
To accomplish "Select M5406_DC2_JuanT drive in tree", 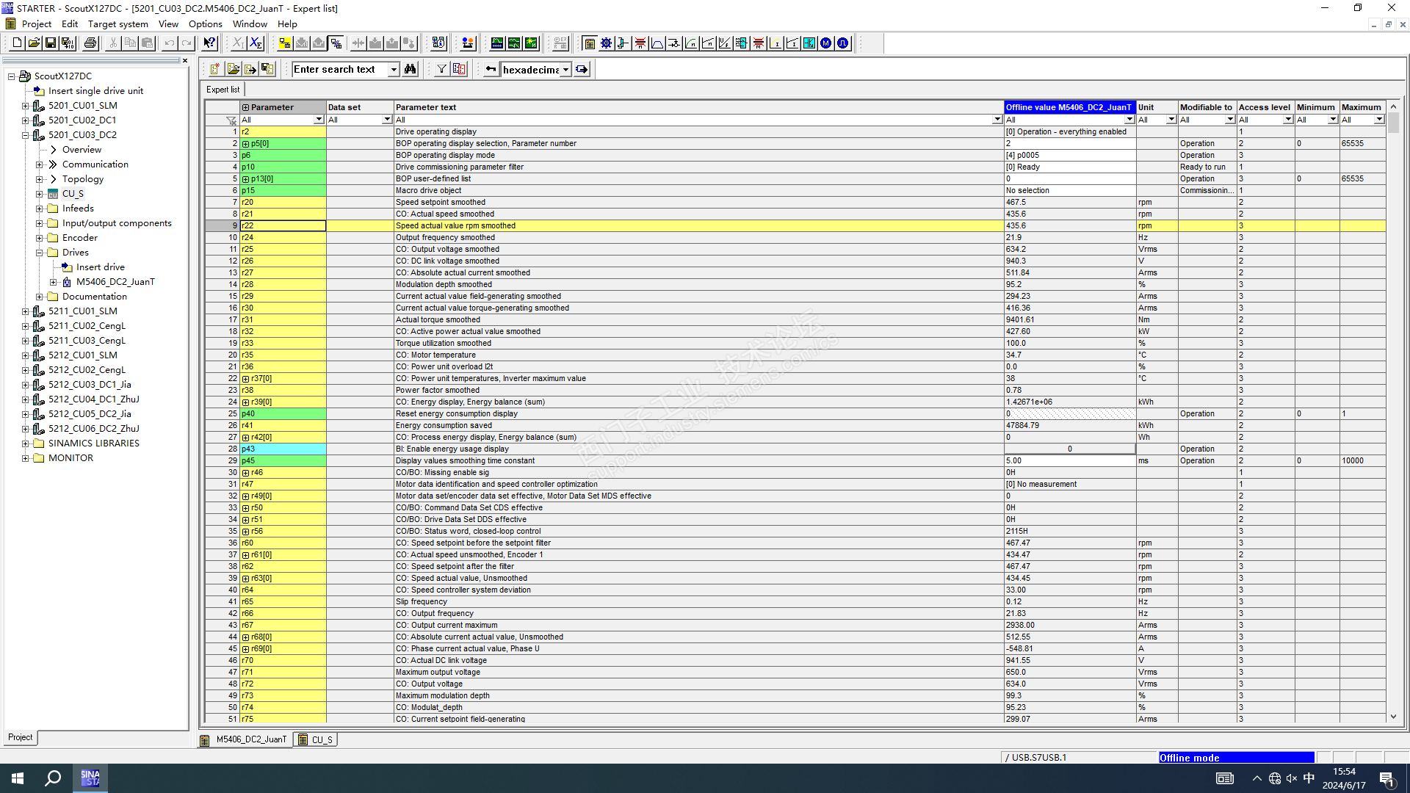I will coord(115,282).
